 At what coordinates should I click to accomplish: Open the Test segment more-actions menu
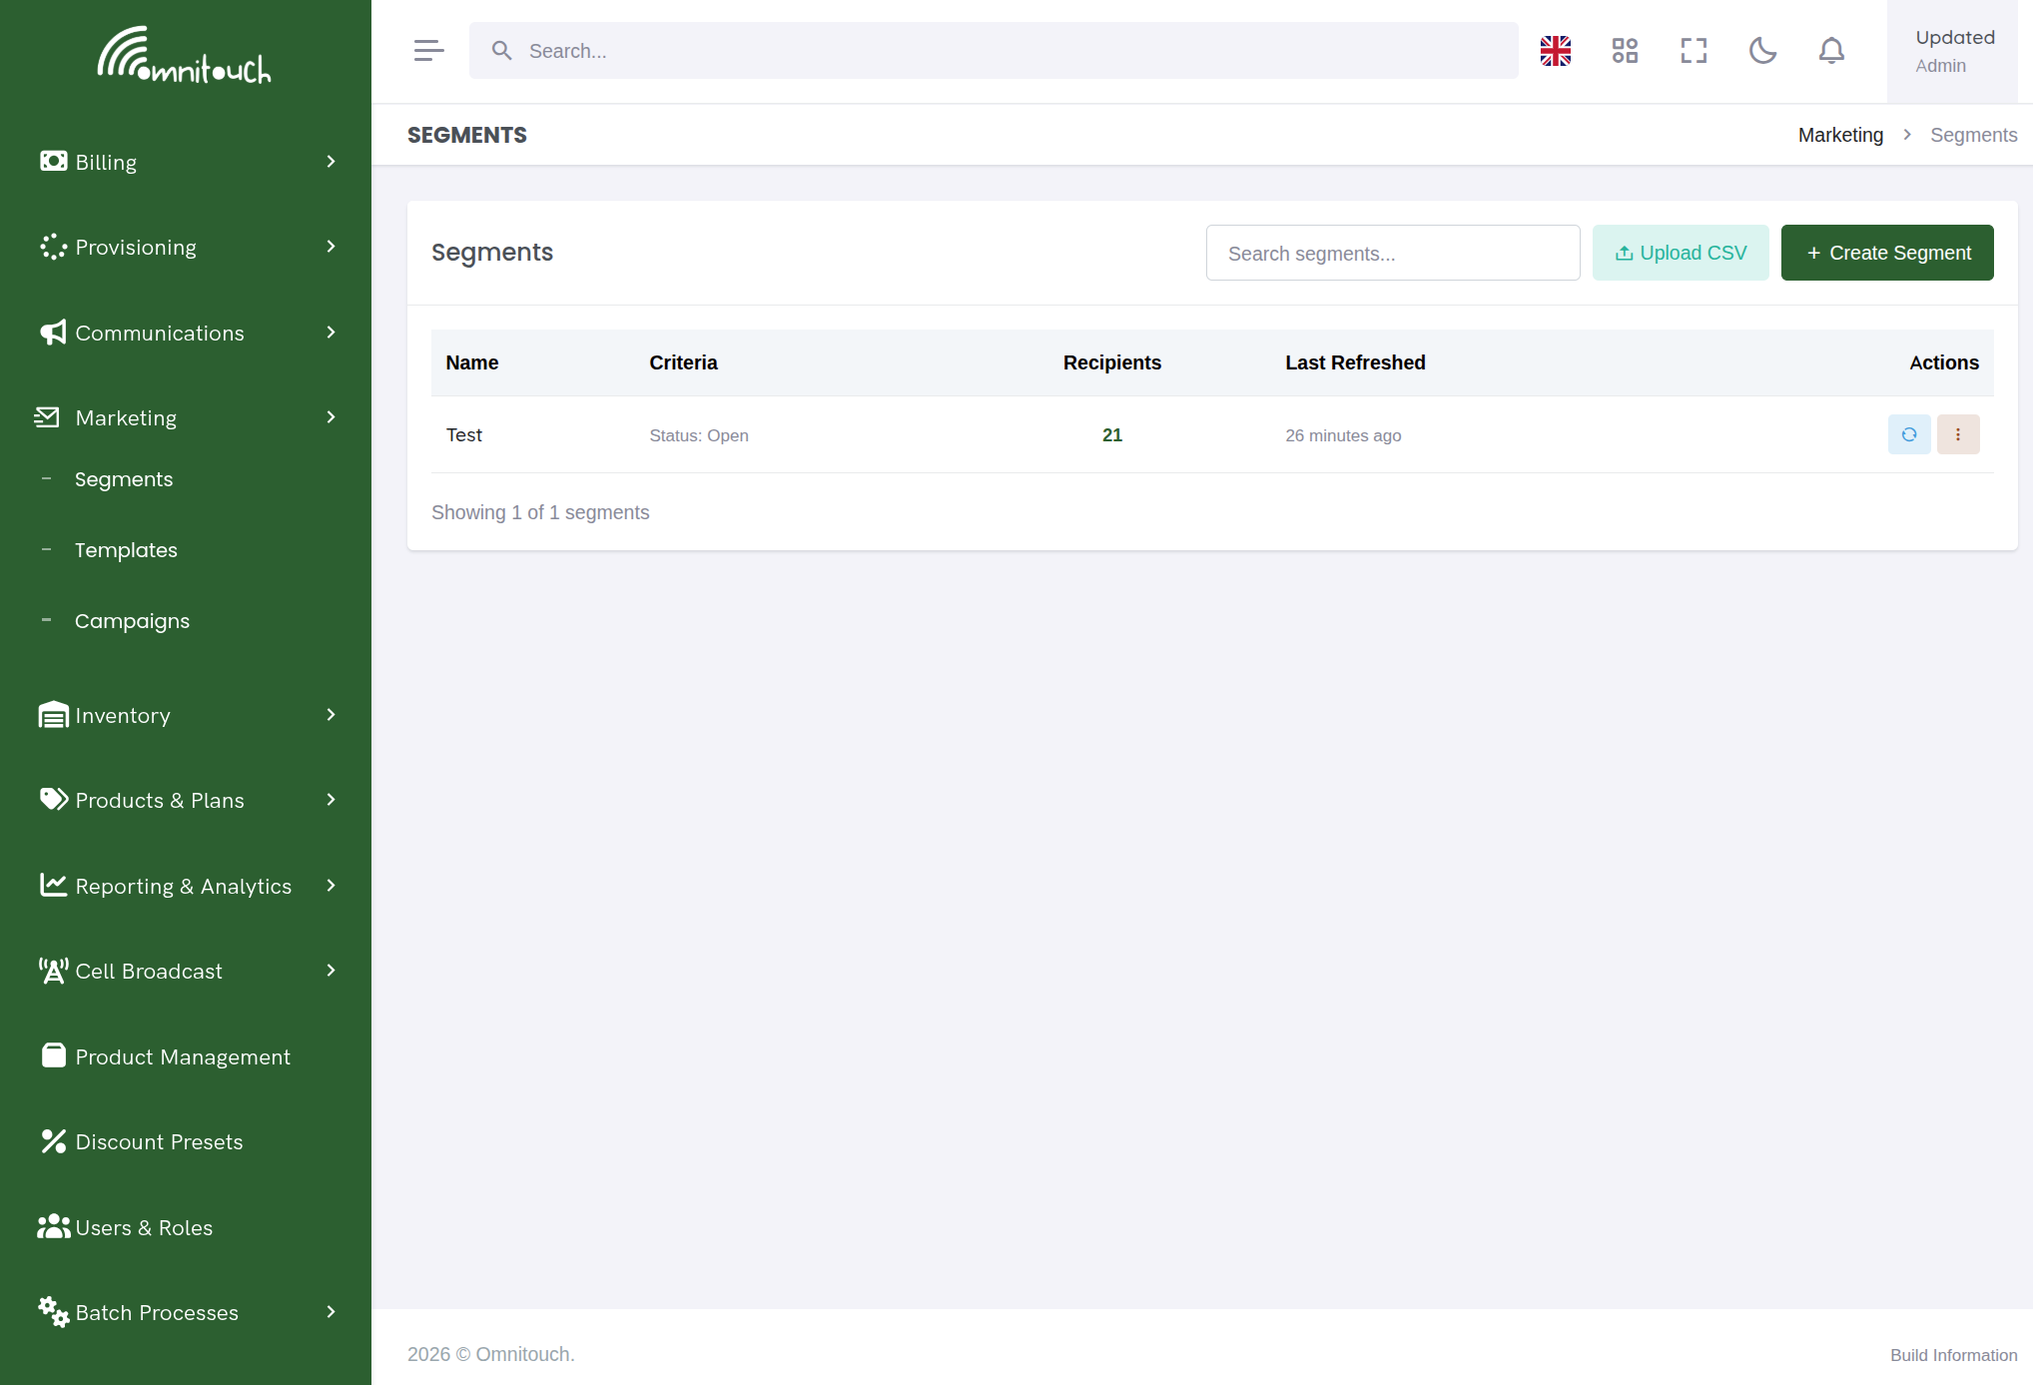pyautogui.click(x=1957, y=434)
